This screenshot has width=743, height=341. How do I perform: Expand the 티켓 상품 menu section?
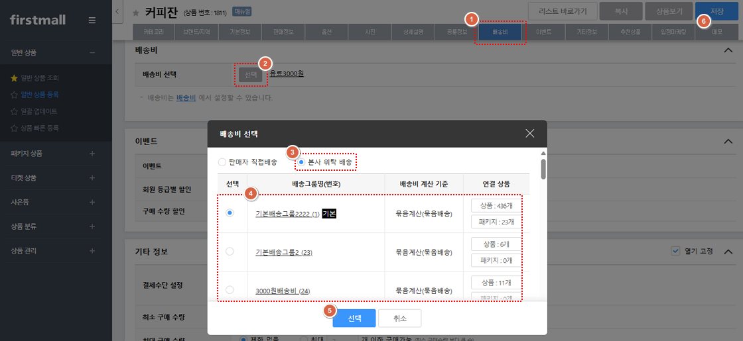coord(92,178)
